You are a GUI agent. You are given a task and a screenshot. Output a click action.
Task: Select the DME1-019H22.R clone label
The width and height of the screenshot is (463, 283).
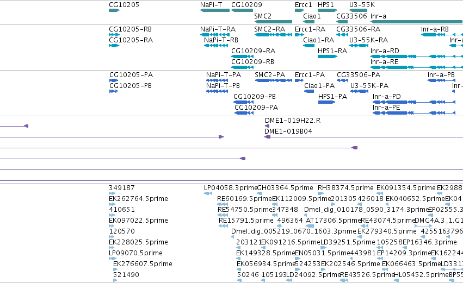[293, 121]
